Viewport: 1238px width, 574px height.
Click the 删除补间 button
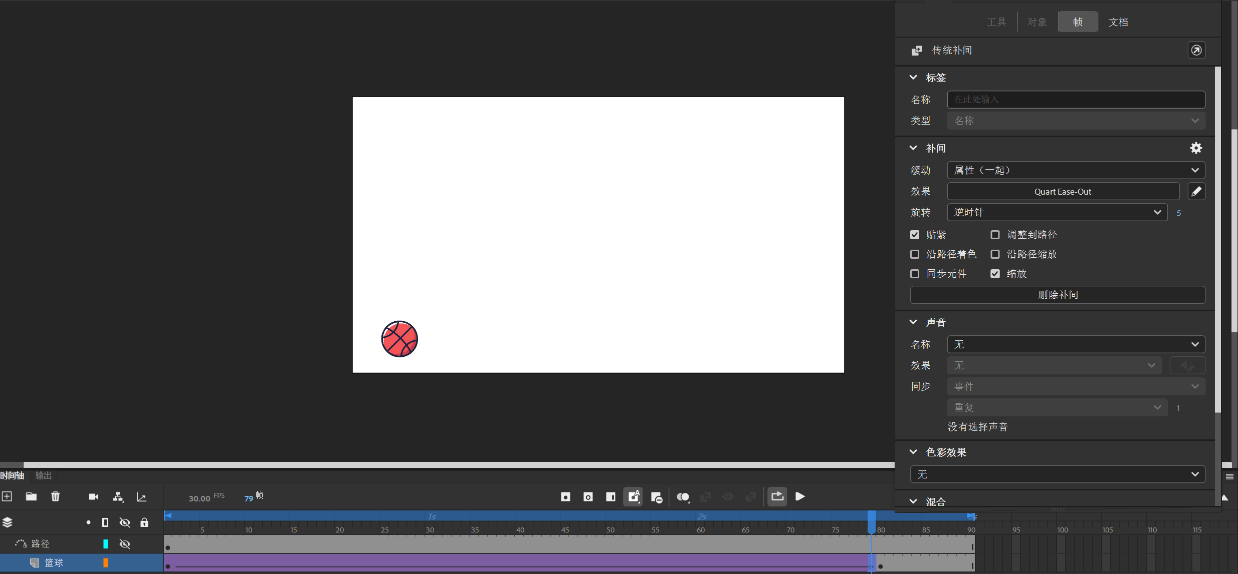pyautogui.click(x=1058, y=295)
